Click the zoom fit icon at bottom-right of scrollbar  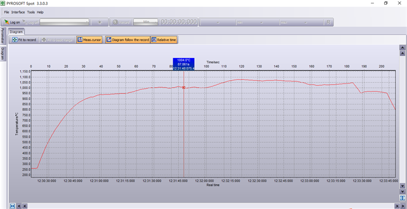[402, 197]
